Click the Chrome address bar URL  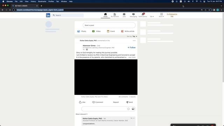click(x=40, y=10)
